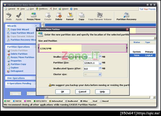This screenshot has width=161, height=116.
Task: Click the Copy toolbar icon
Action: tap(81, 16)
